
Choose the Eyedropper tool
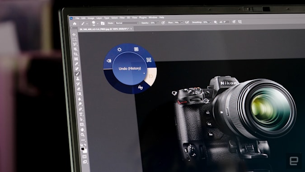(x=76, y=64)
